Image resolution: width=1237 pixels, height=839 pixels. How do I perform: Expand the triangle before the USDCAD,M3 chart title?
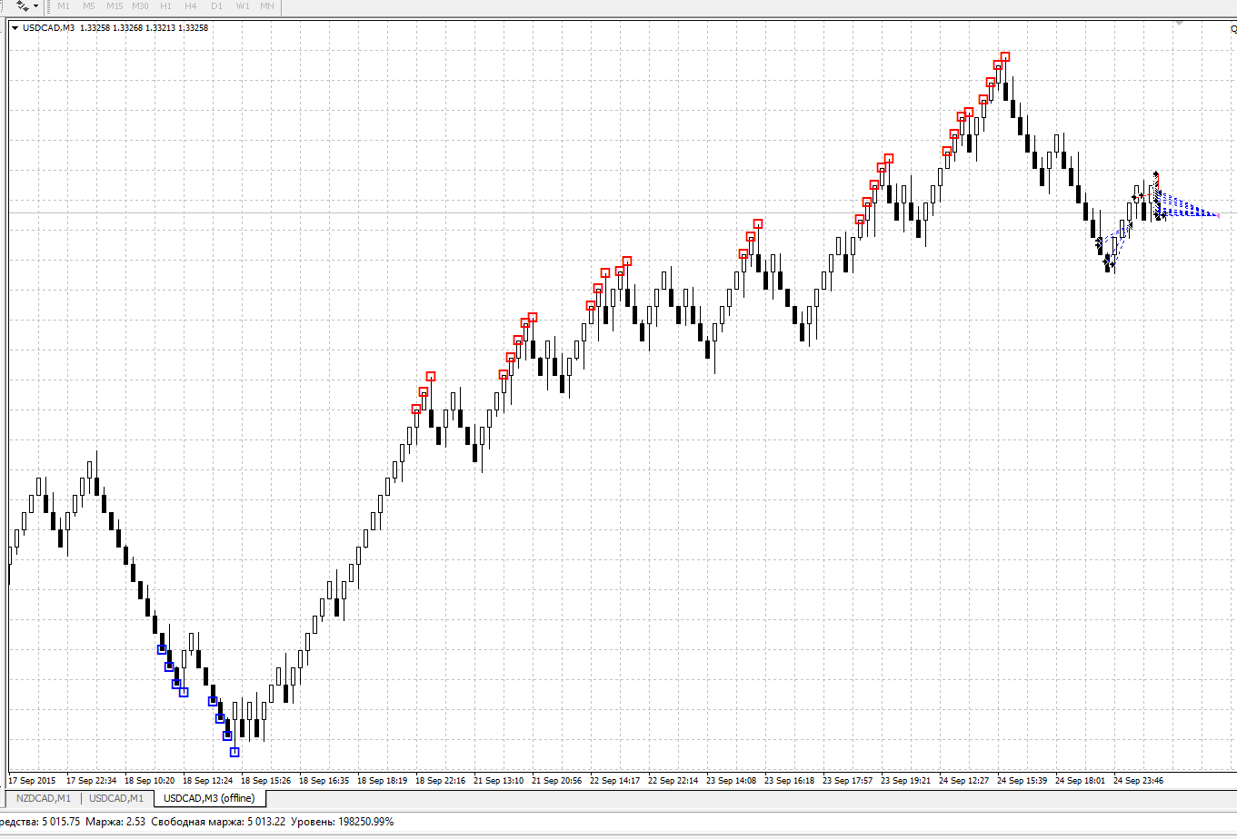point(15,28)
